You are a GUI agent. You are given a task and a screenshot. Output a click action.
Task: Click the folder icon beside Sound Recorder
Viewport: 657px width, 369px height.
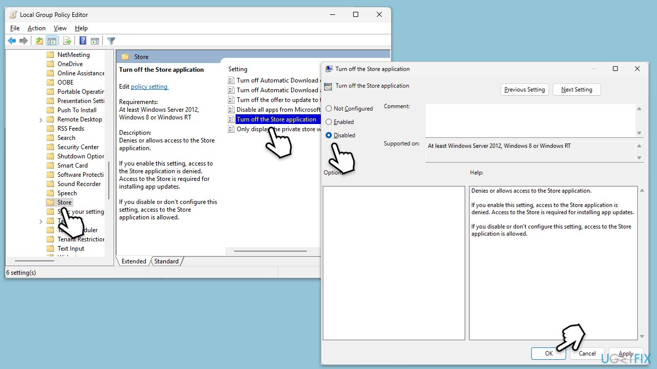(x=50, y=184)
